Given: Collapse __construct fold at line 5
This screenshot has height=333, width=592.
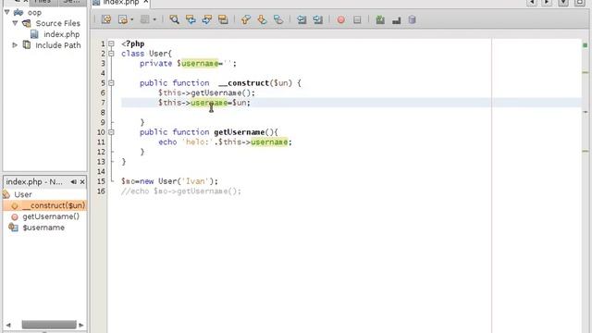Looking at the screenshot, I should click(111, 83).
